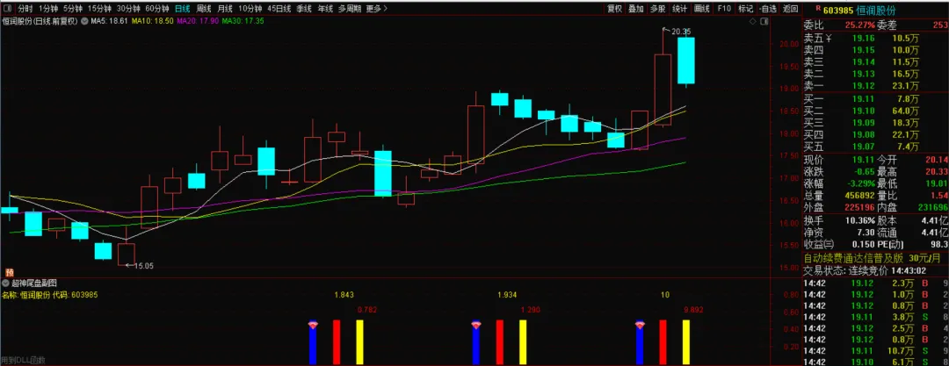Image resolution: width=949 pixels, height=366 pixels.
Task: Click the MA5: 18.61 label
Action: (109, 21)
